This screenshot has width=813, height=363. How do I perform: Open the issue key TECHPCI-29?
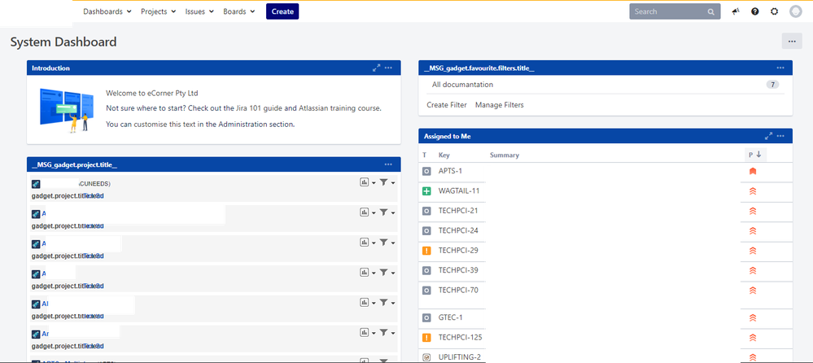coord(458,251)
